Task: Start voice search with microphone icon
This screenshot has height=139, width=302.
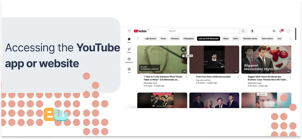Action: coord(252,31)
